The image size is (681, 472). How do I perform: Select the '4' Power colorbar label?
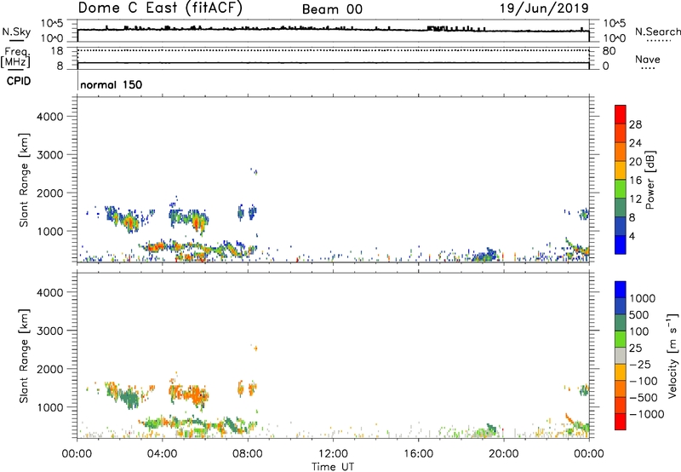(632, 236)
